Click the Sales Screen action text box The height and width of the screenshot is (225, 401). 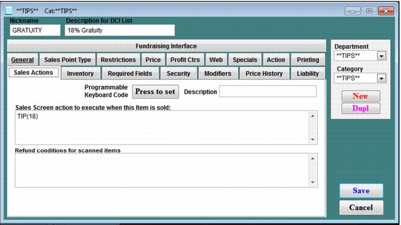pos(166,128)
